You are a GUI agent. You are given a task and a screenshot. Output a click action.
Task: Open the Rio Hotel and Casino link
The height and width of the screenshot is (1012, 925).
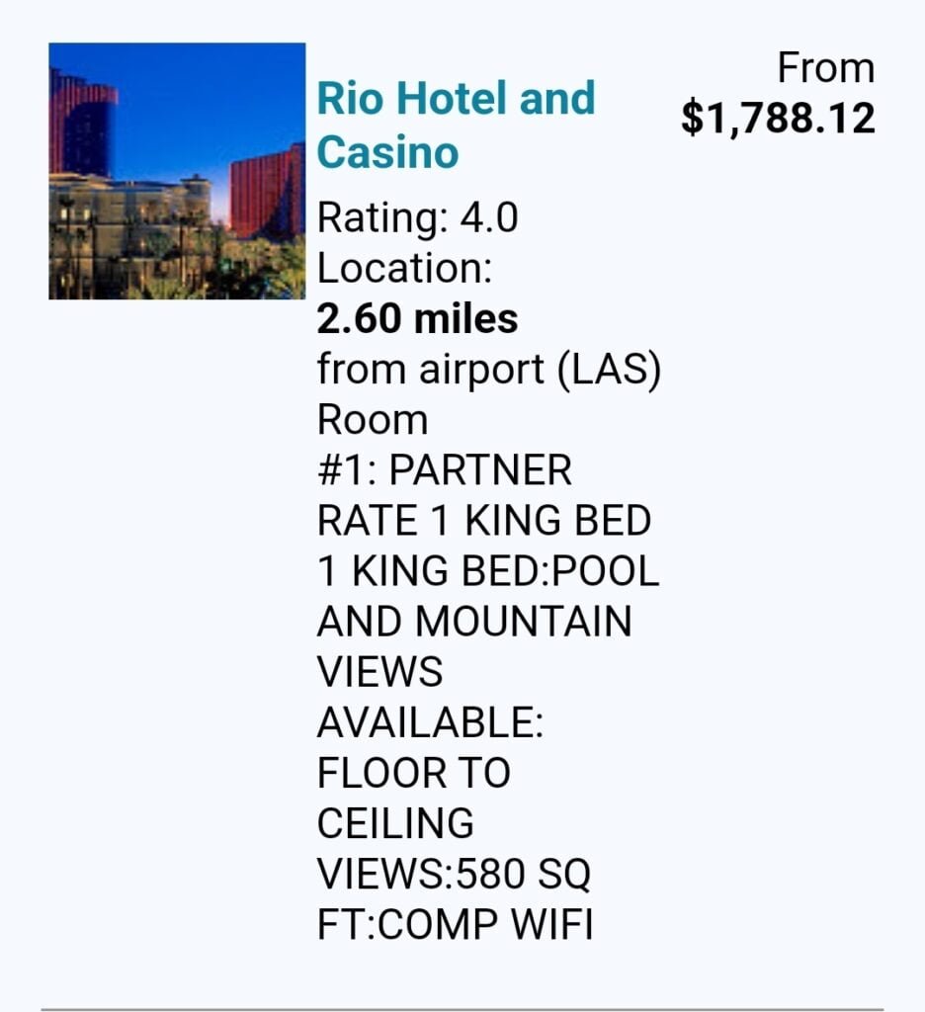[x=456, y=126]
